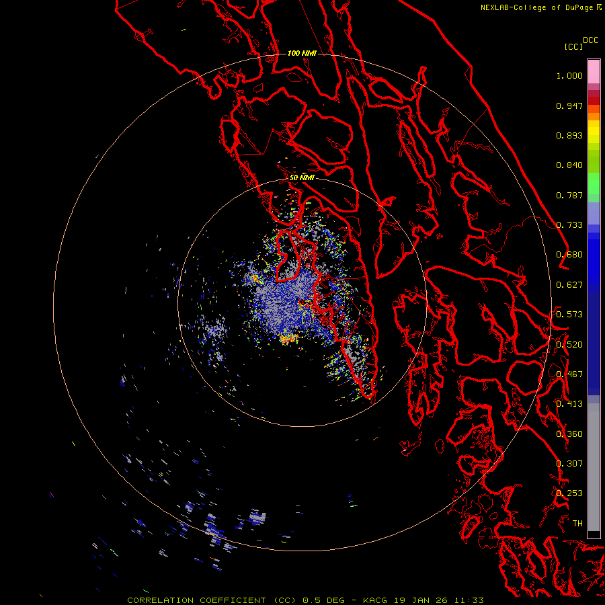
Task: Click the 0.787 scale value
Action: [x=569, y=195]
